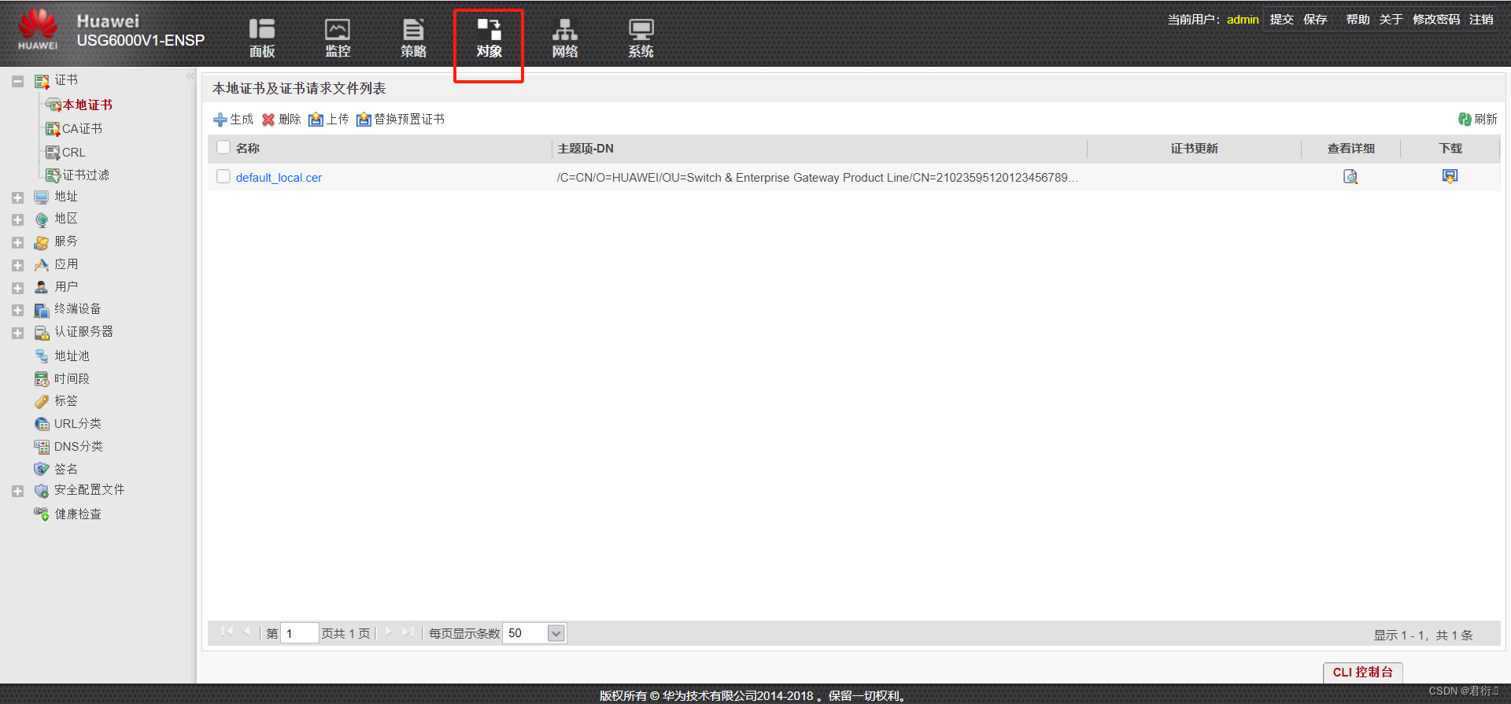
Task: Open the 每页显示条数 dropdown
Action: 556,633
